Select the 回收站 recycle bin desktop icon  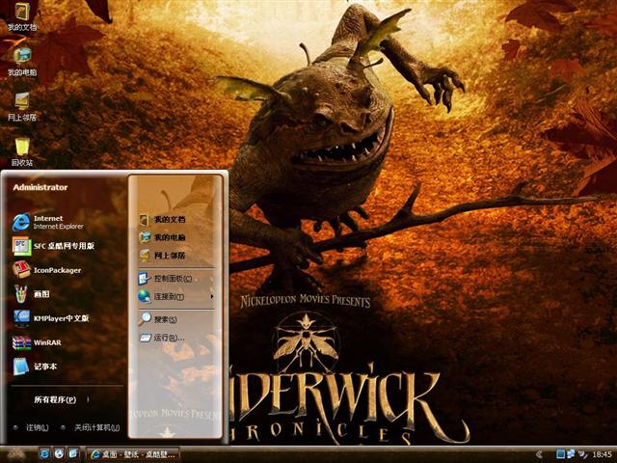click(x=22, y=152)
